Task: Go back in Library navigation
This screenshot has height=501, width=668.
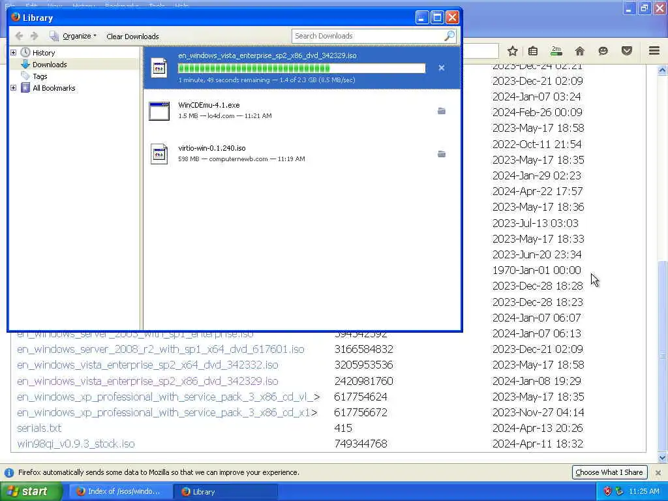Action: coord(19,37)
